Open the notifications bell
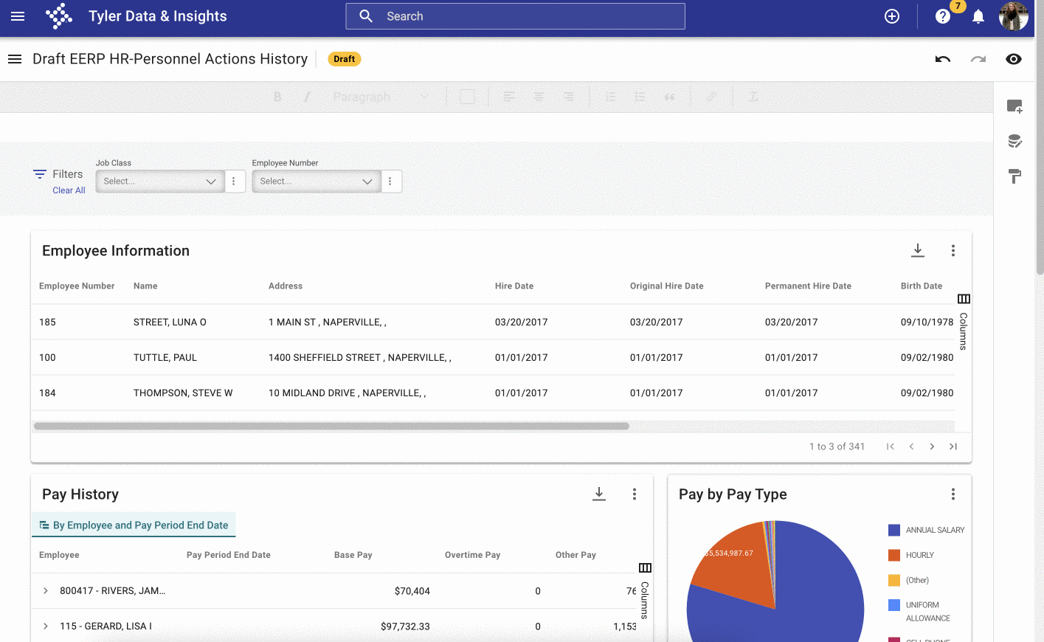This screenshot has height=642, width=1044. coord(978,16)
